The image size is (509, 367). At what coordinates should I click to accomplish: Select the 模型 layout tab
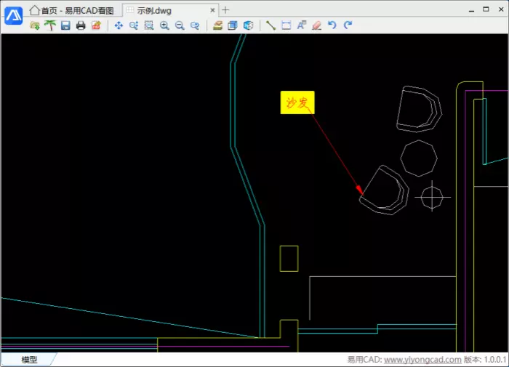[x=29, y=360]
